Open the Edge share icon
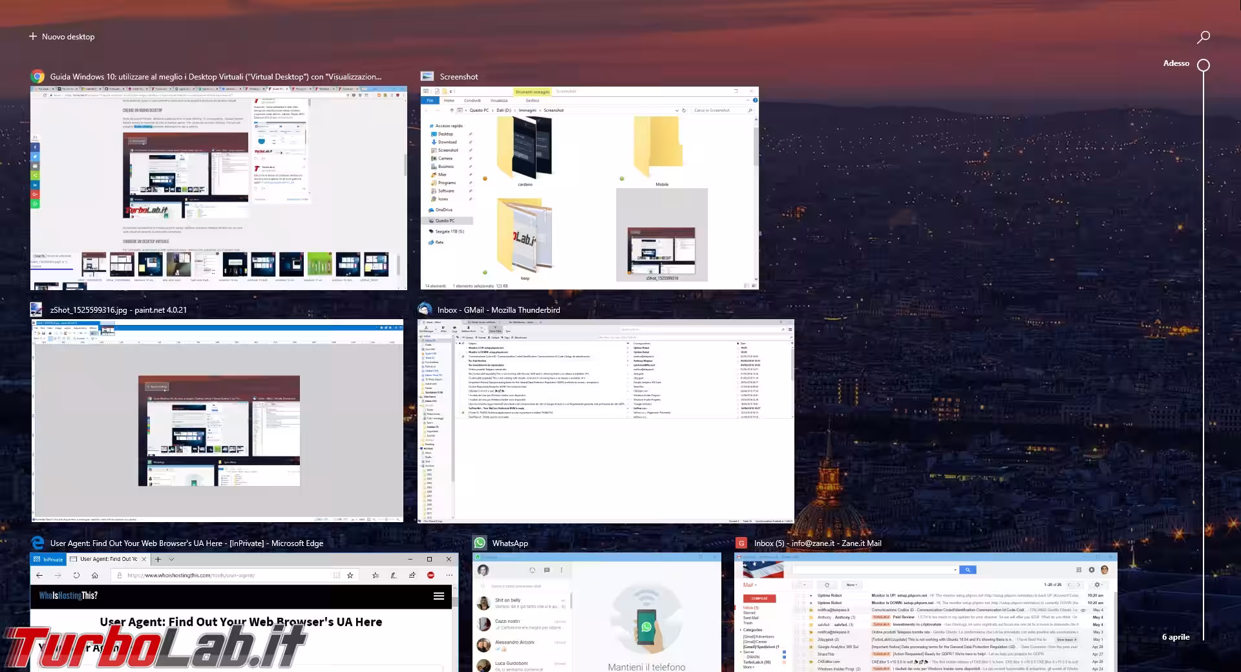 [412, 575]
